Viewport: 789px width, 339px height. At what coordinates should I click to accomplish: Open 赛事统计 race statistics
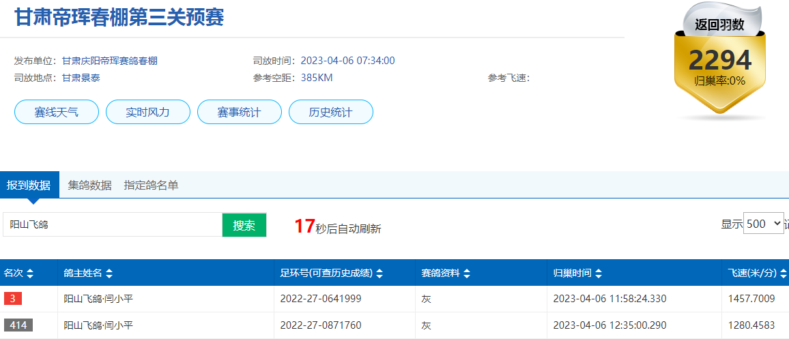(239, 112)
